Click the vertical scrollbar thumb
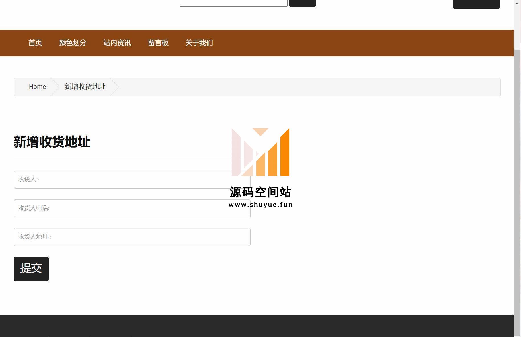 pos(517,192)
